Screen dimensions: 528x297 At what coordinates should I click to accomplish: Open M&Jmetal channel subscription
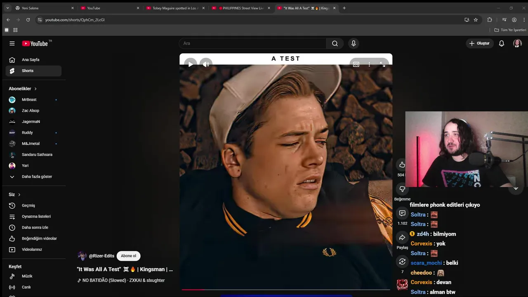pyautogui.click(x=33, y=144)
